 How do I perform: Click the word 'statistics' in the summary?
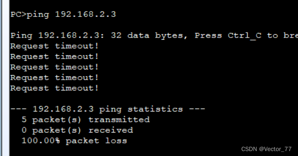pos(155,109)
